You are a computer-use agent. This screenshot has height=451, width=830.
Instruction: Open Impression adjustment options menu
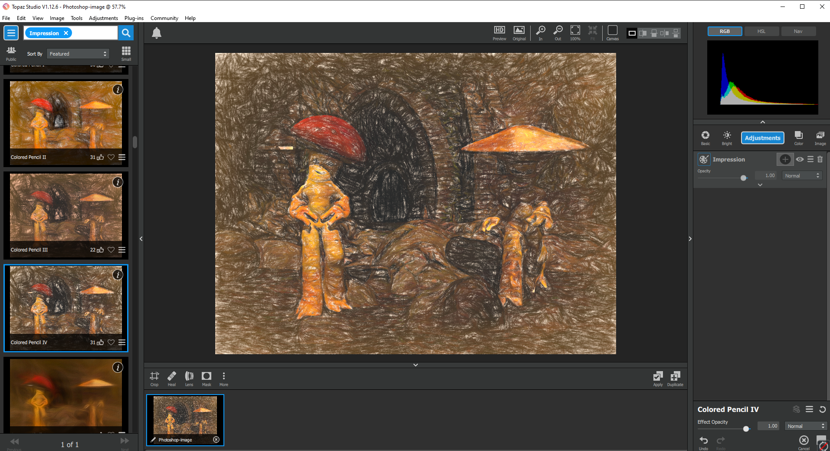[x=810, y=159]
